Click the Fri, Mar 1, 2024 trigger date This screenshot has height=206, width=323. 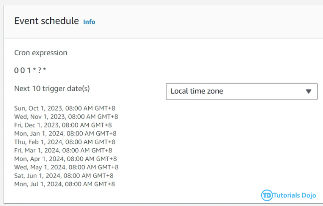[63, 150]
